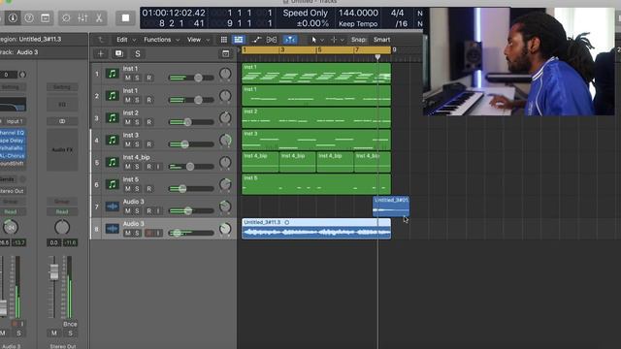621x349 pixels.
Task: Click the instrument icon of Inst 4_bip track
Action: click(113, 162)
